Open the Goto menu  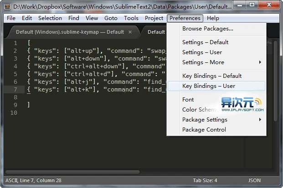[x=111, y=18]
